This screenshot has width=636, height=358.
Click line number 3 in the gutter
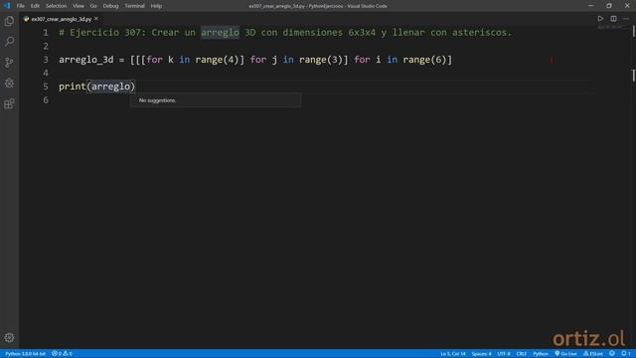pyautogui.click(x=46, y=60)
